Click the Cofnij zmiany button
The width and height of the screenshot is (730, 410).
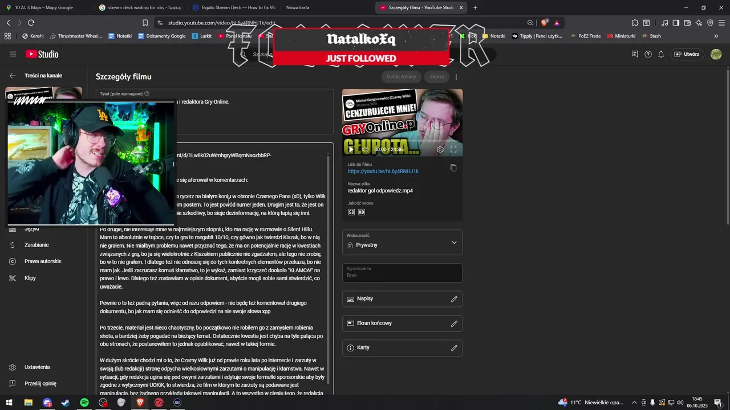[401, 76]
